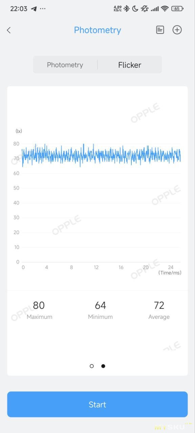
Task: Tap the Wi-Fi status icon
Action: (165, 9)
